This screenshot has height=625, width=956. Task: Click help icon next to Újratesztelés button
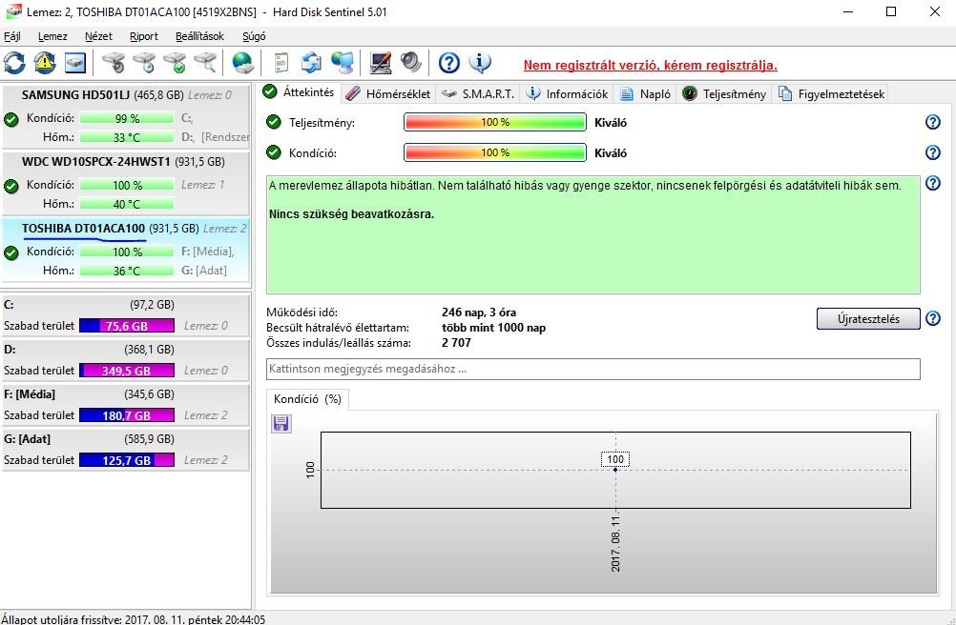[933, 318]
